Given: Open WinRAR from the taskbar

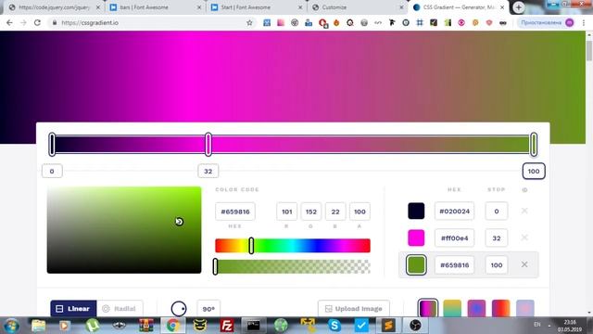Looking at the screenshot, I should pos(146,326).
